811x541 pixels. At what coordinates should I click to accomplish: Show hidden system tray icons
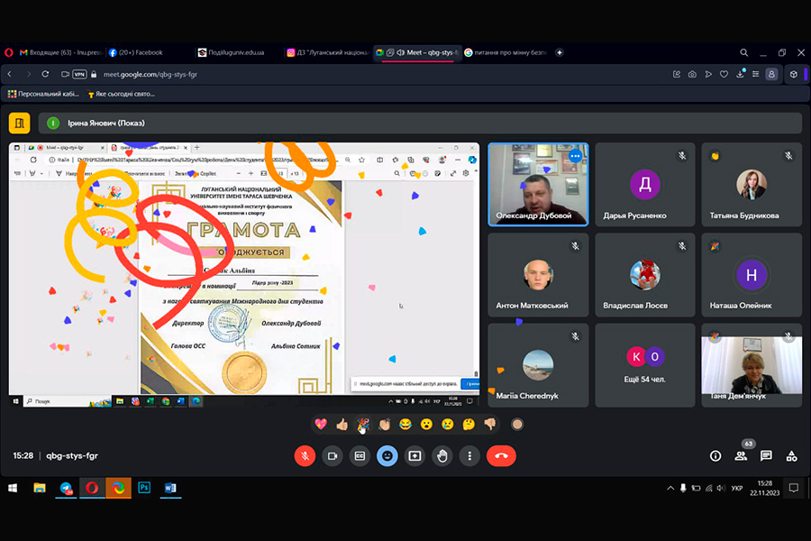pyautogui.click(x=670, y=488)
